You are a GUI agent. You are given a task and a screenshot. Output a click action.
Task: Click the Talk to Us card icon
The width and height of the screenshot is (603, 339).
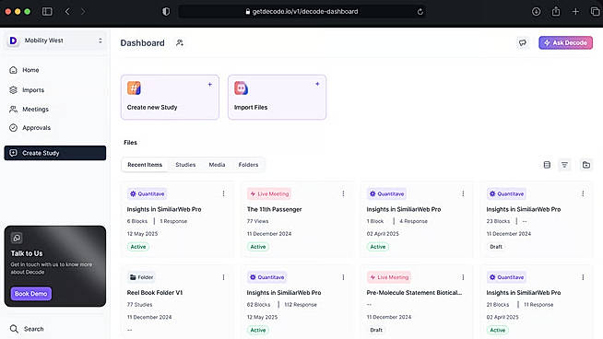17,238
